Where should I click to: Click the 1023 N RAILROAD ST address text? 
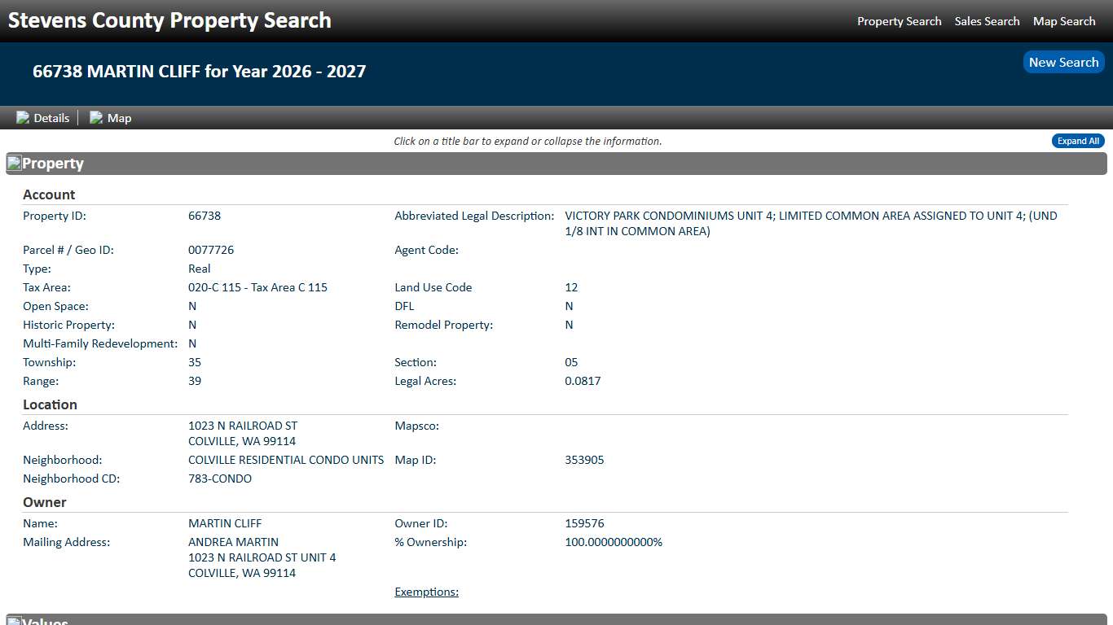pos(242,426)
